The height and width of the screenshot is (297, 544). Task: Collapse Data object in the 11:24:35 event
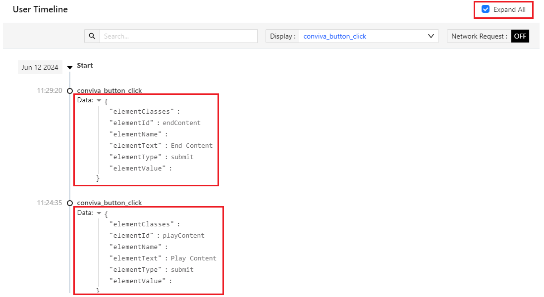pyautogui.click(x=99, y=213)
